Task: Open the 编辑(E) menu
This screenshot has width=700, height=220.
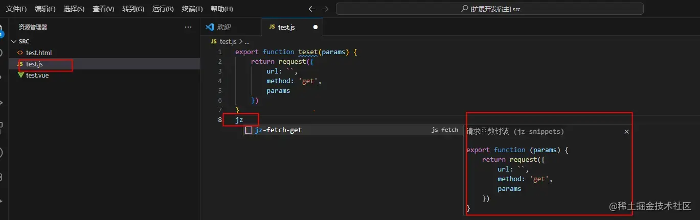Action: tap(46, 9)
